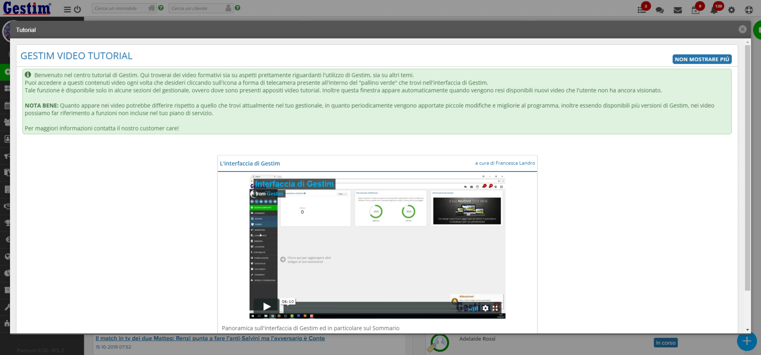Image resolution: width=761 pixels, height=355 pixels.
Task: Open the email envelope icon
Action: [678, 10]
